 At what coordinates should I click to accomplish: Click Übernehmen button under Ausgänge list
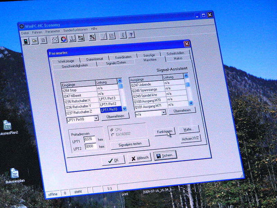(x=182, y=111)
